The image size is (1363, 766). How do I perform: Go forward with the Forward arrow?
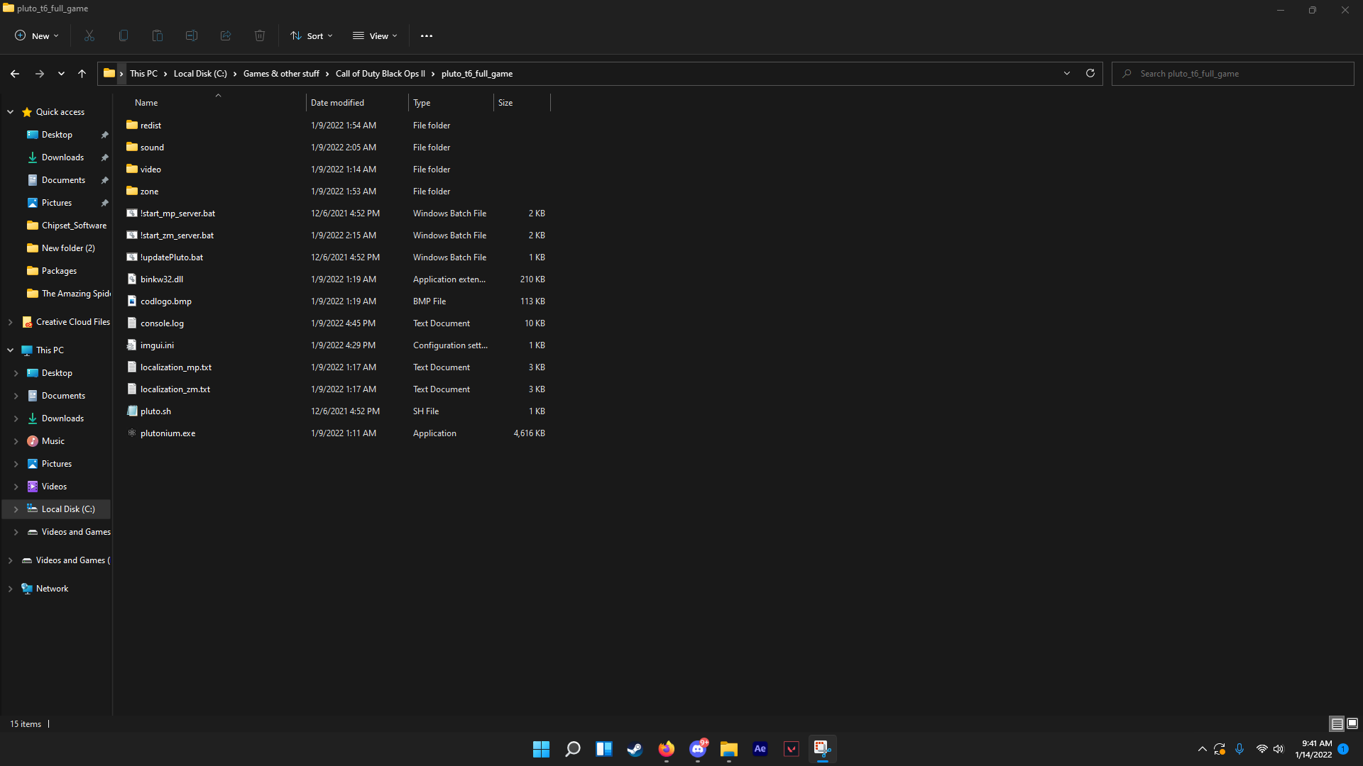coord(40,74)
